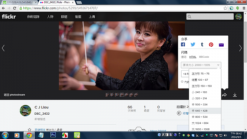Select the last filmstrip thumbnail
247x139 pixels.
click(136, 95)
